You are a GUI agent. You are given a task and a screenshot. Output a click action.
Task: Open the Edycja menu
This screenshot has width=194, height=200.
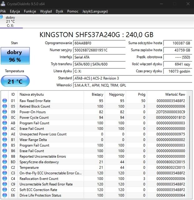point(15,11)
